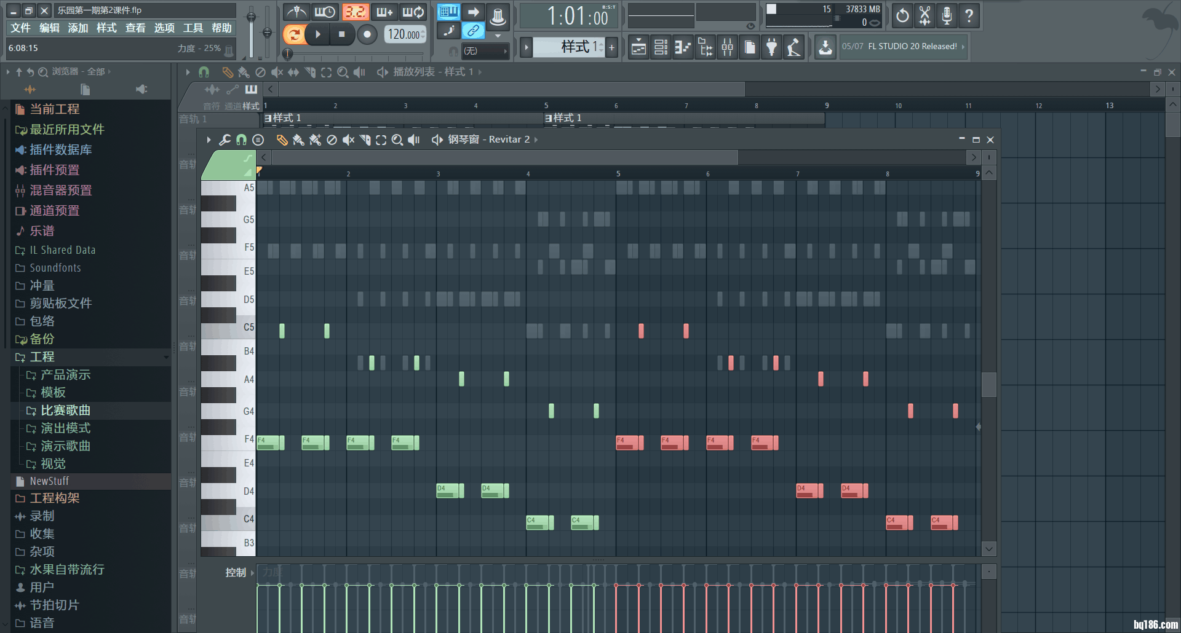Click the 120.000 tempo field
The height and width of the screenshot is (633, 1181).
[x=405, y=34]
